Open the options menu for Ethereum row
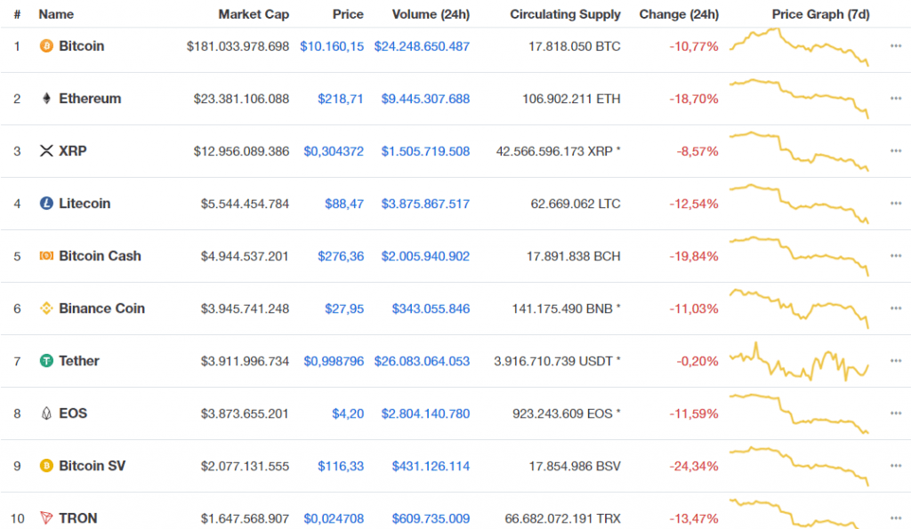 [x=895, y=99]
